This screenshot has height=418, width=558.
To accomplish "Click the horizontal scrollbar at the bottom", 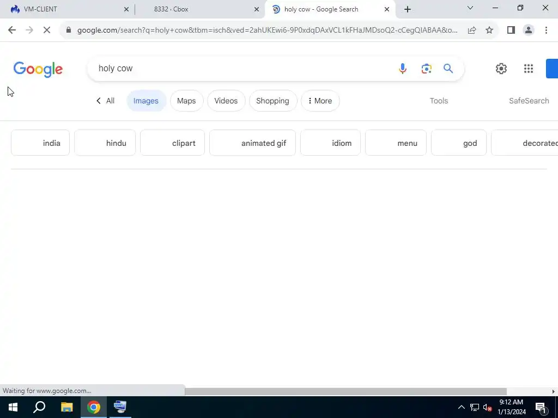I will click(x=345, y=391).
